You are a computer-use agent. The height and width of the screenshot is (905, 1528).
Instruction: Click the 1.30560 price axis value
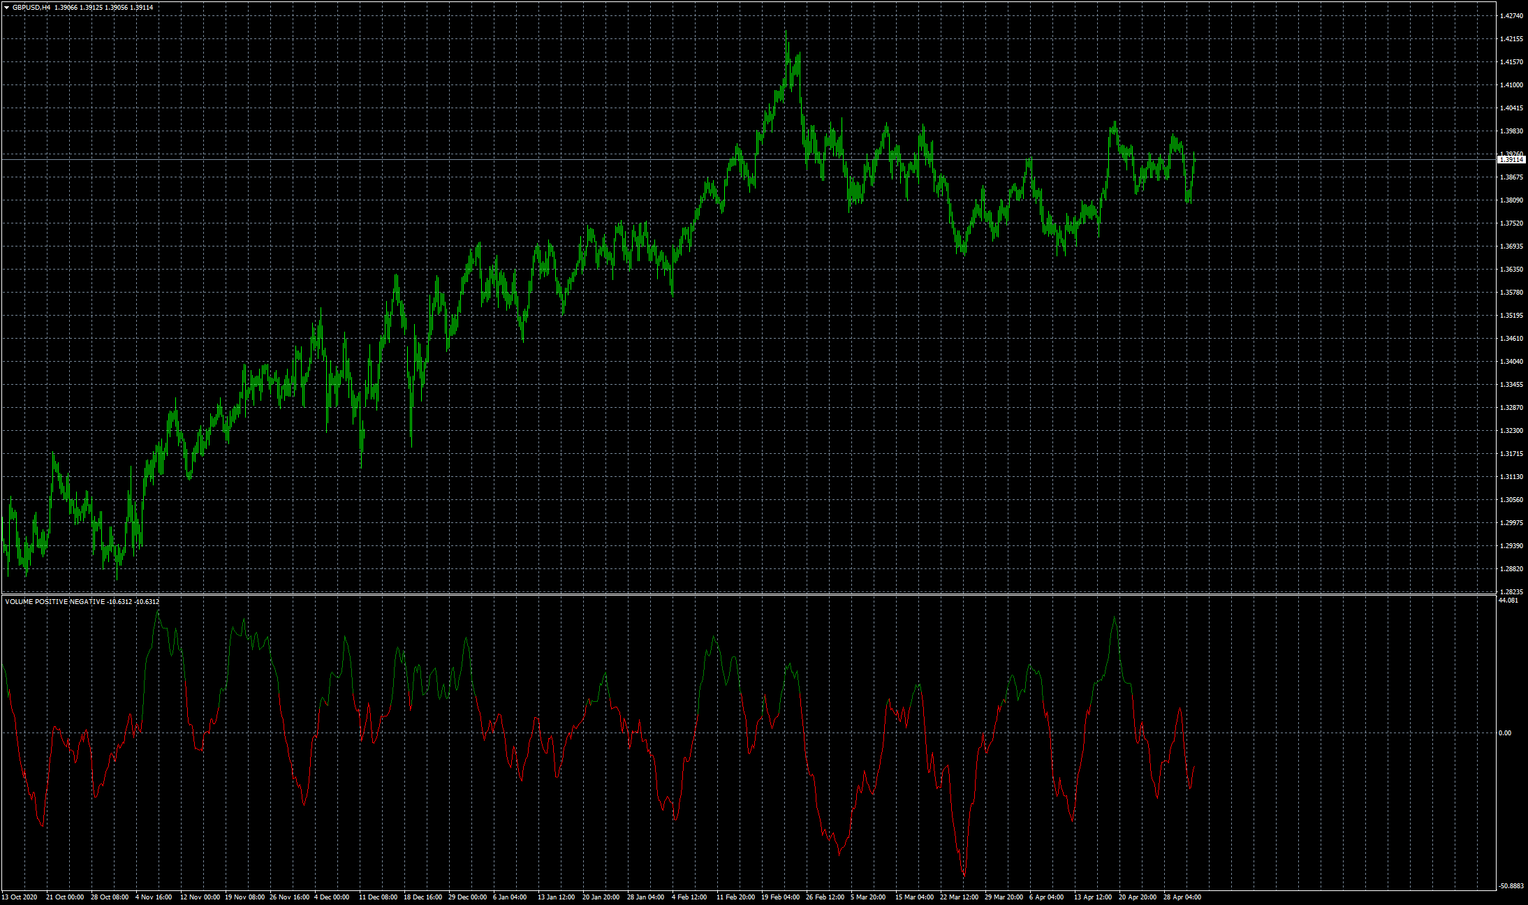(1512, 500)
